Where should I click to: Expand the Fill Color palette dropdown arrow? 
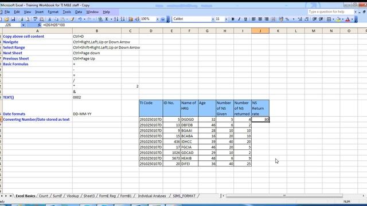click(x=343, y=19)
